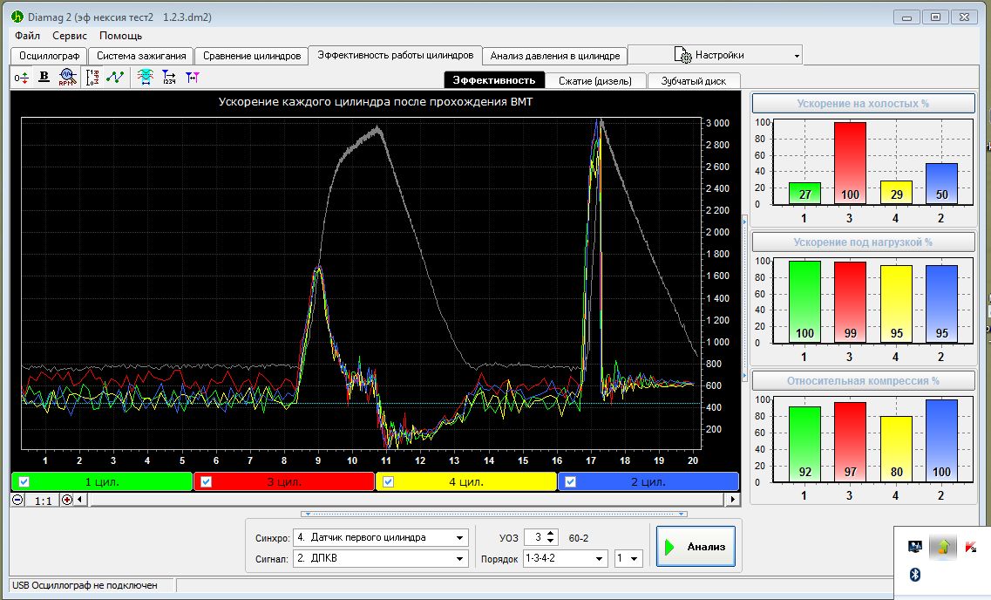
Task: Click the yellow 80 bar in compression chart
Action: coord(896,449)
